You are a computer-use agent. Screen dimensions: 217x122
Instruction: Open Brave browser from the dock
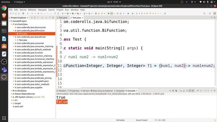[x=4, y=16]
